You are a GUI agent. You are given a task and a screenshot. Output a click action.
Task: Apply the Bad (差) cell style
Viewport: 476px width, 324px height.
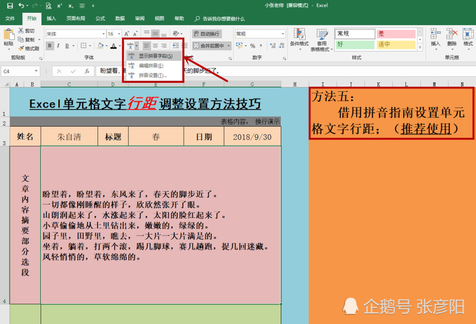pos(396,34)
